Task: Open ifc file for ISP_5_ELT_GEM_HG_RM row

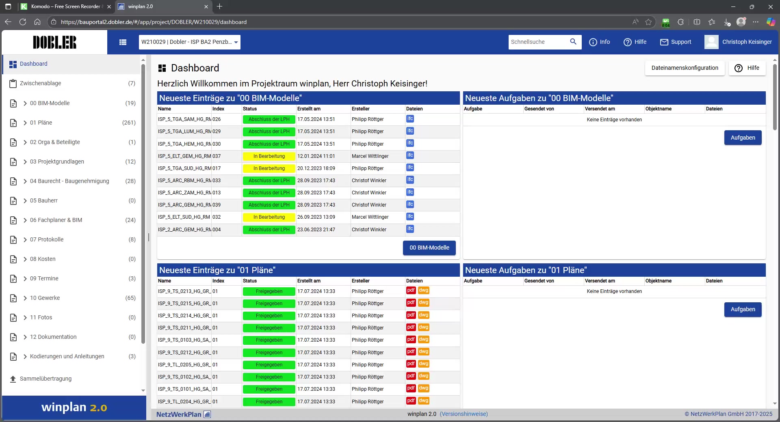Action: pos(410,155)
